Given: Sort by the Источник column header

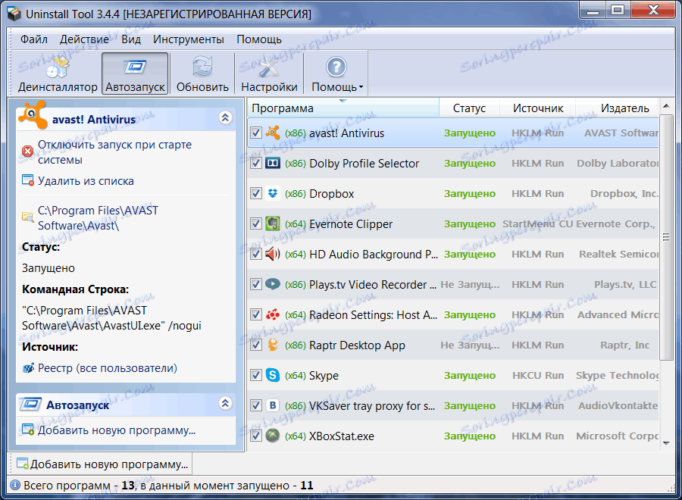Looking at the screenshot, I should tap(537, 108).
